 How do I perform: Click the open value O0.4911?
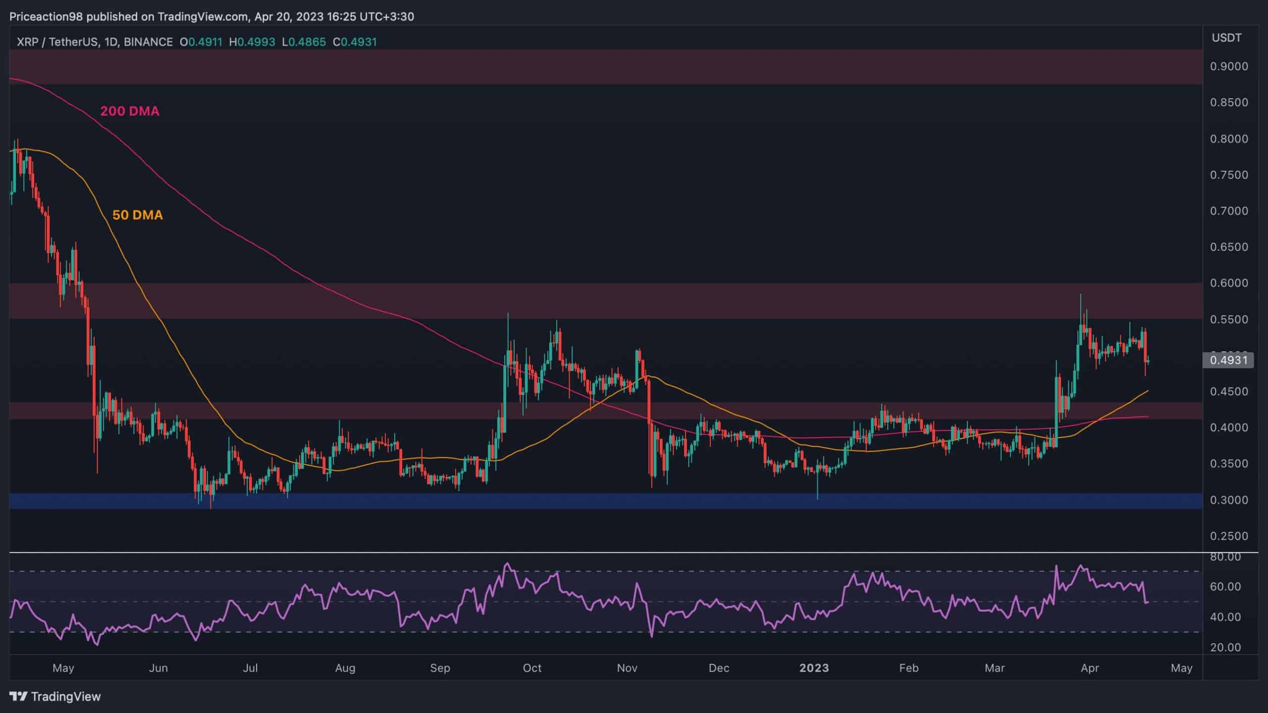tap(200, 43)
